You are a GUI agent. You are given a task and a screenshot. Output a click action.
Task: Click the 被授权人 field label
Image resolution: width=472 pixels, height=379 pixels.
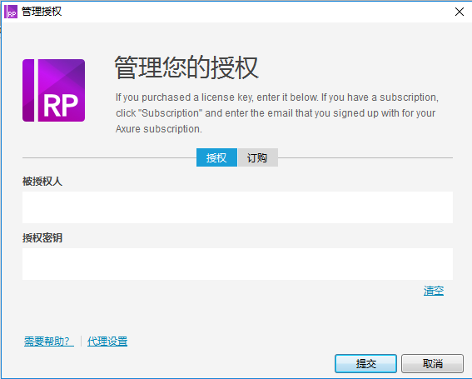click(x=42, y=182)
